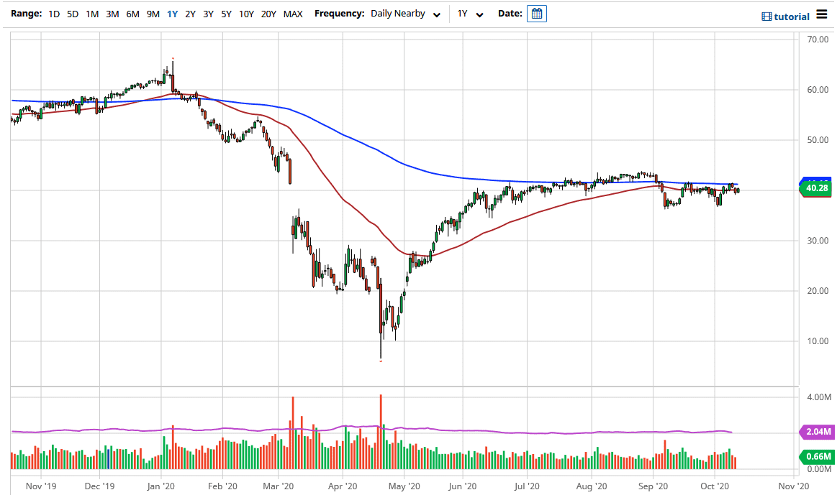
Task: Switch the chart range to 5D
Action: tap(73, 13)
